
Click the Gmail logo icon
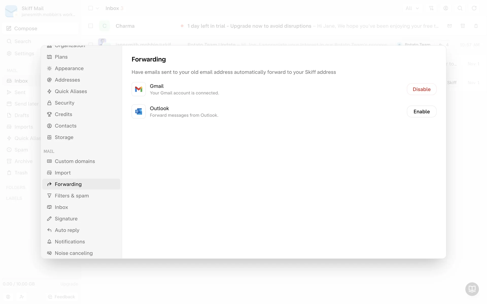point(138,89)
